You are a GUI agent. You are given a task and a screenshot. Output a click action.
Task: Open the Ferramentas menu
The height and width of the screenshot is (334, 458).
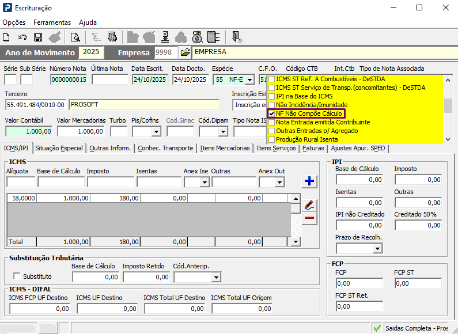[52, 22]
